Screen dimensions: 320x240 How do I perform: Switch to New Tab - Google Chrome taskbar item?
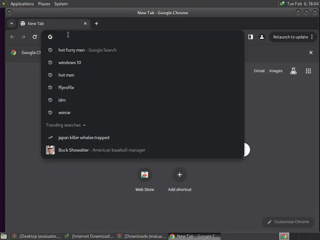[x=194, y=236]
